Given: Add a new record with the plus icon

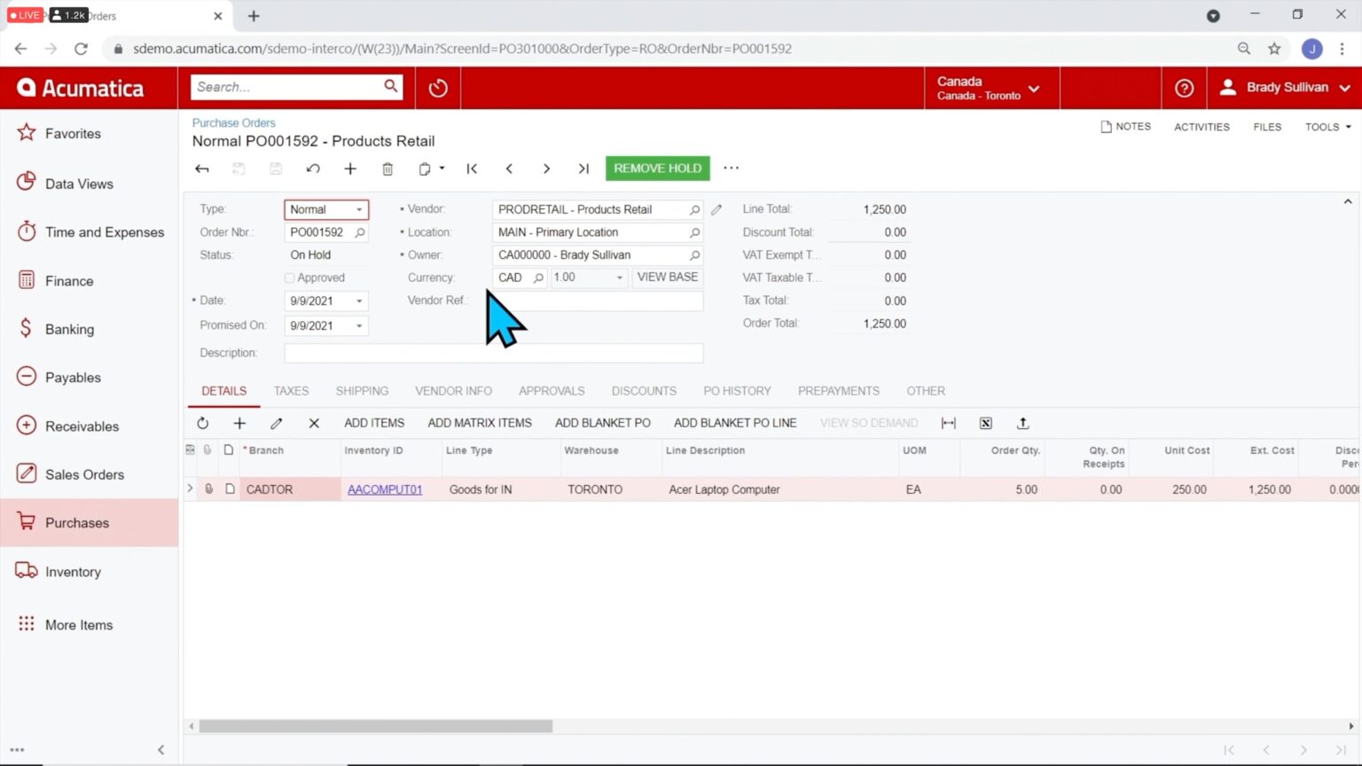Looking at the screenshot, I should point(350,168).
